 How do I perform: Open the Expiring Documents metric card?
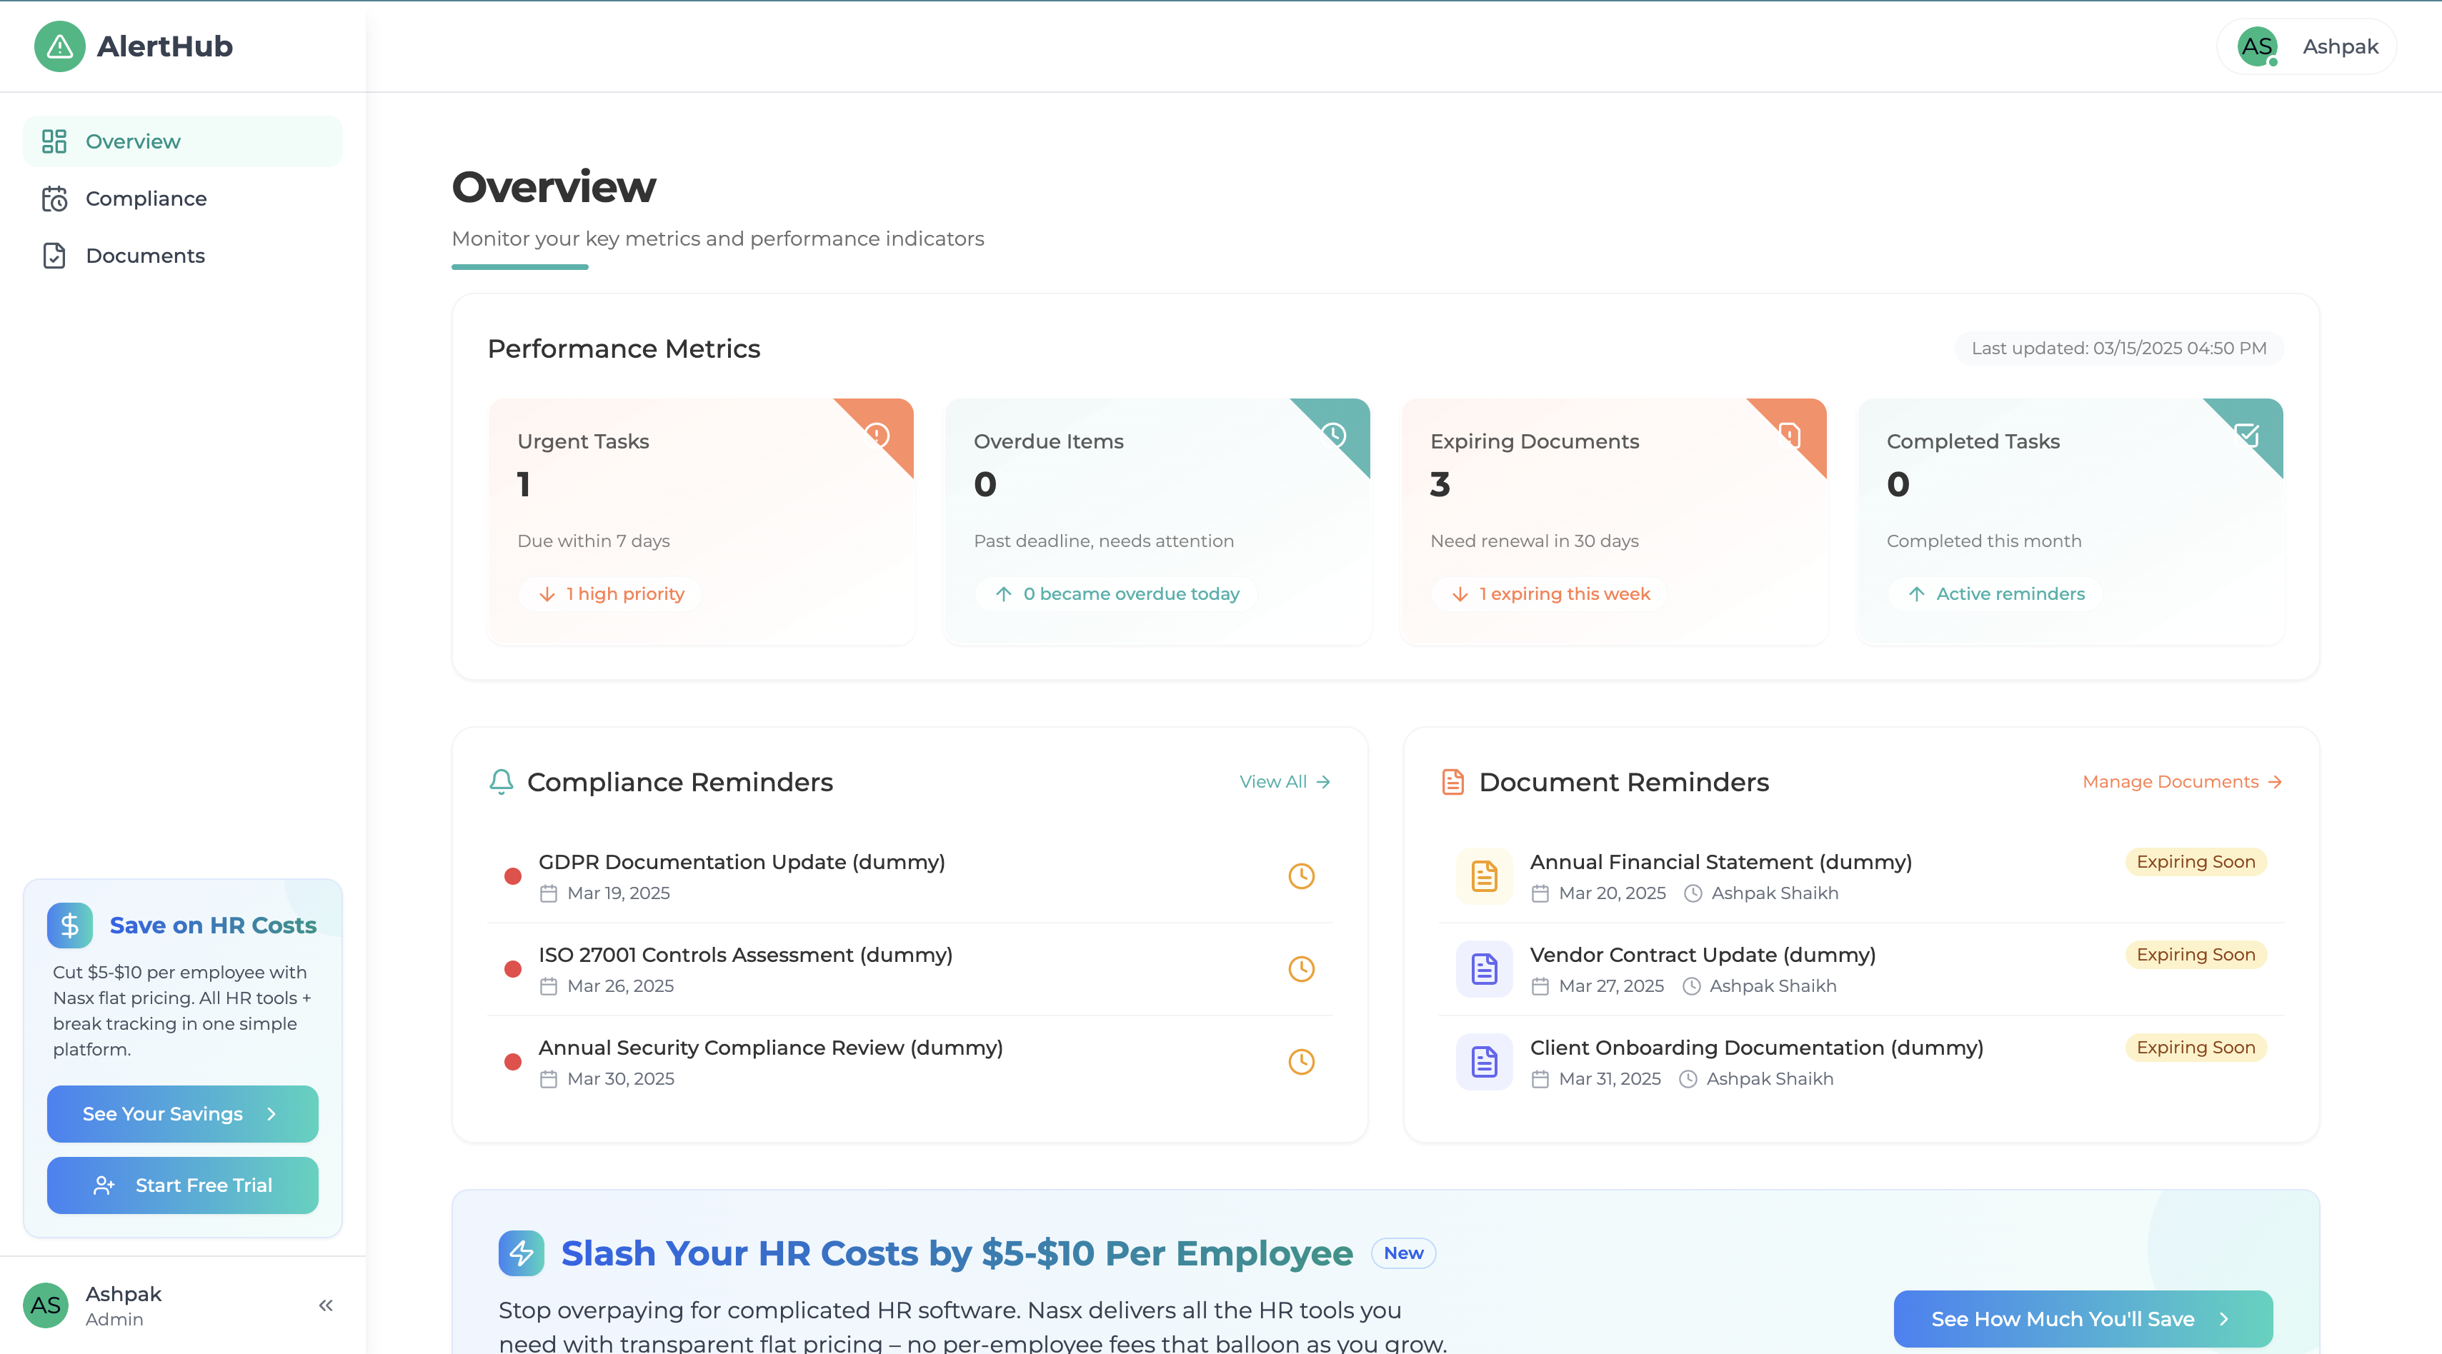tap(1615, 522)
